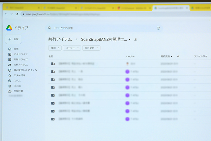Click the 共有ドライブ icon in sidebar

point(10,59)
